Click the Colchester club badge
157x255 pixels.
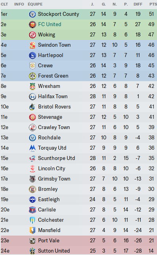[33, 220]
